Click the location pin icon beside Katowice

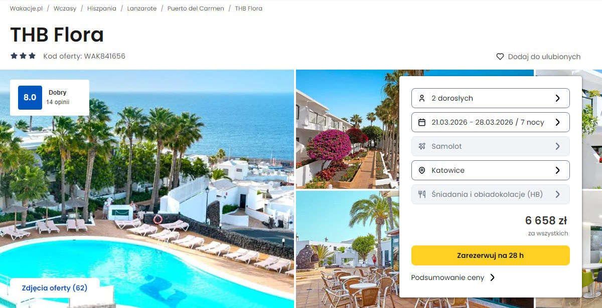click(422, 170)
